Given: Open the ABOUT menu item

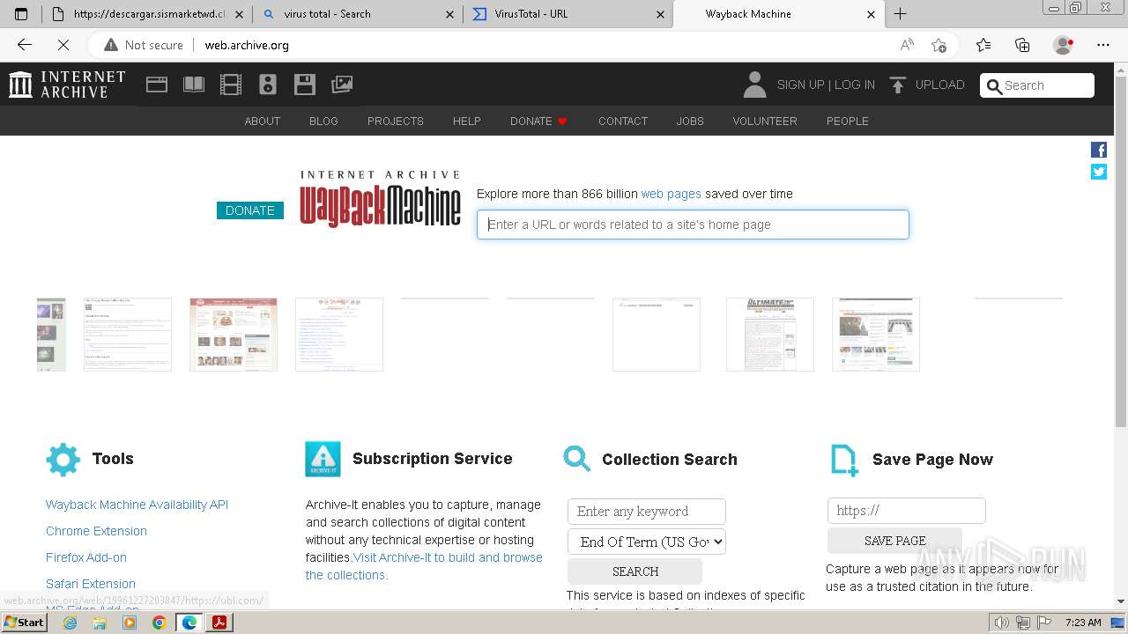Looking at the screenshot, I should tap(263, 122).
